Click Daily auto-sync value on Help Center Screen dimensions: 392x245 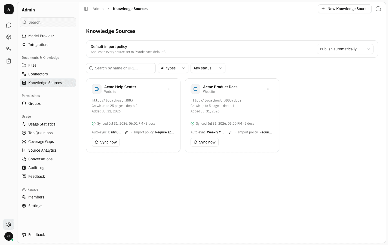[x=115, y=132]
